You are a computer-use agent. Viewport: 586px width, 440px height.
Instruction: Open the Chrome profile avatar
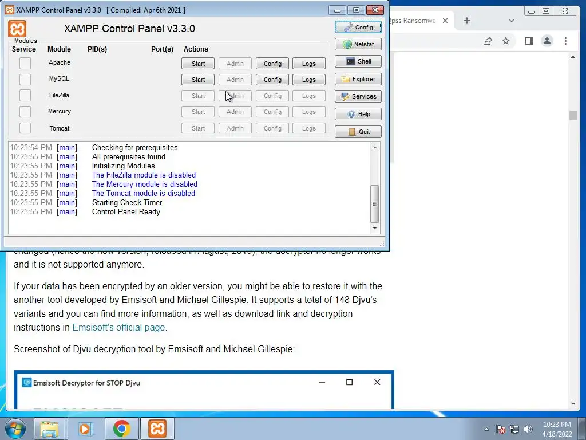[x=547, y=41]
